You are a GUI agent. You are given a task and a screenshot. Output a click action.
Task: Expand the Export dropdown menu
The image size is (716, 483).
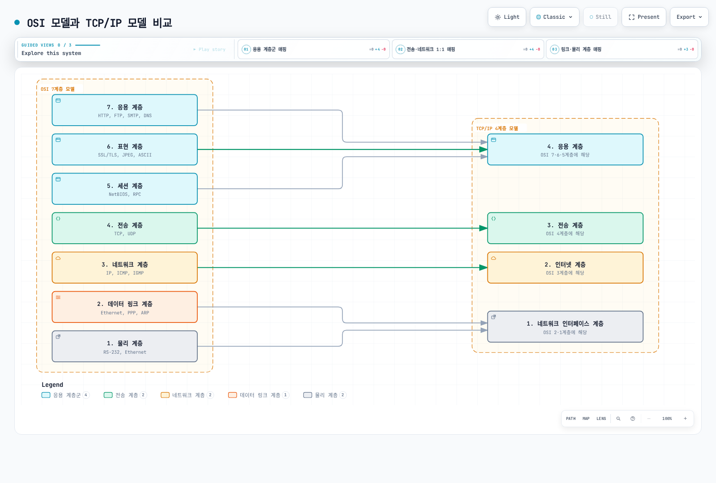tap(689, 17)
